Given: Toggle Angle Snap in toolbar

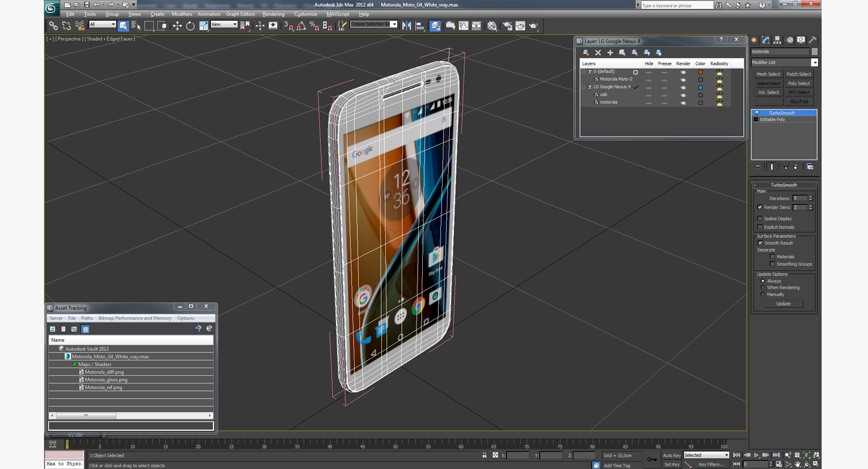Looking at the screenshot, I should click(x=301, y=26).
